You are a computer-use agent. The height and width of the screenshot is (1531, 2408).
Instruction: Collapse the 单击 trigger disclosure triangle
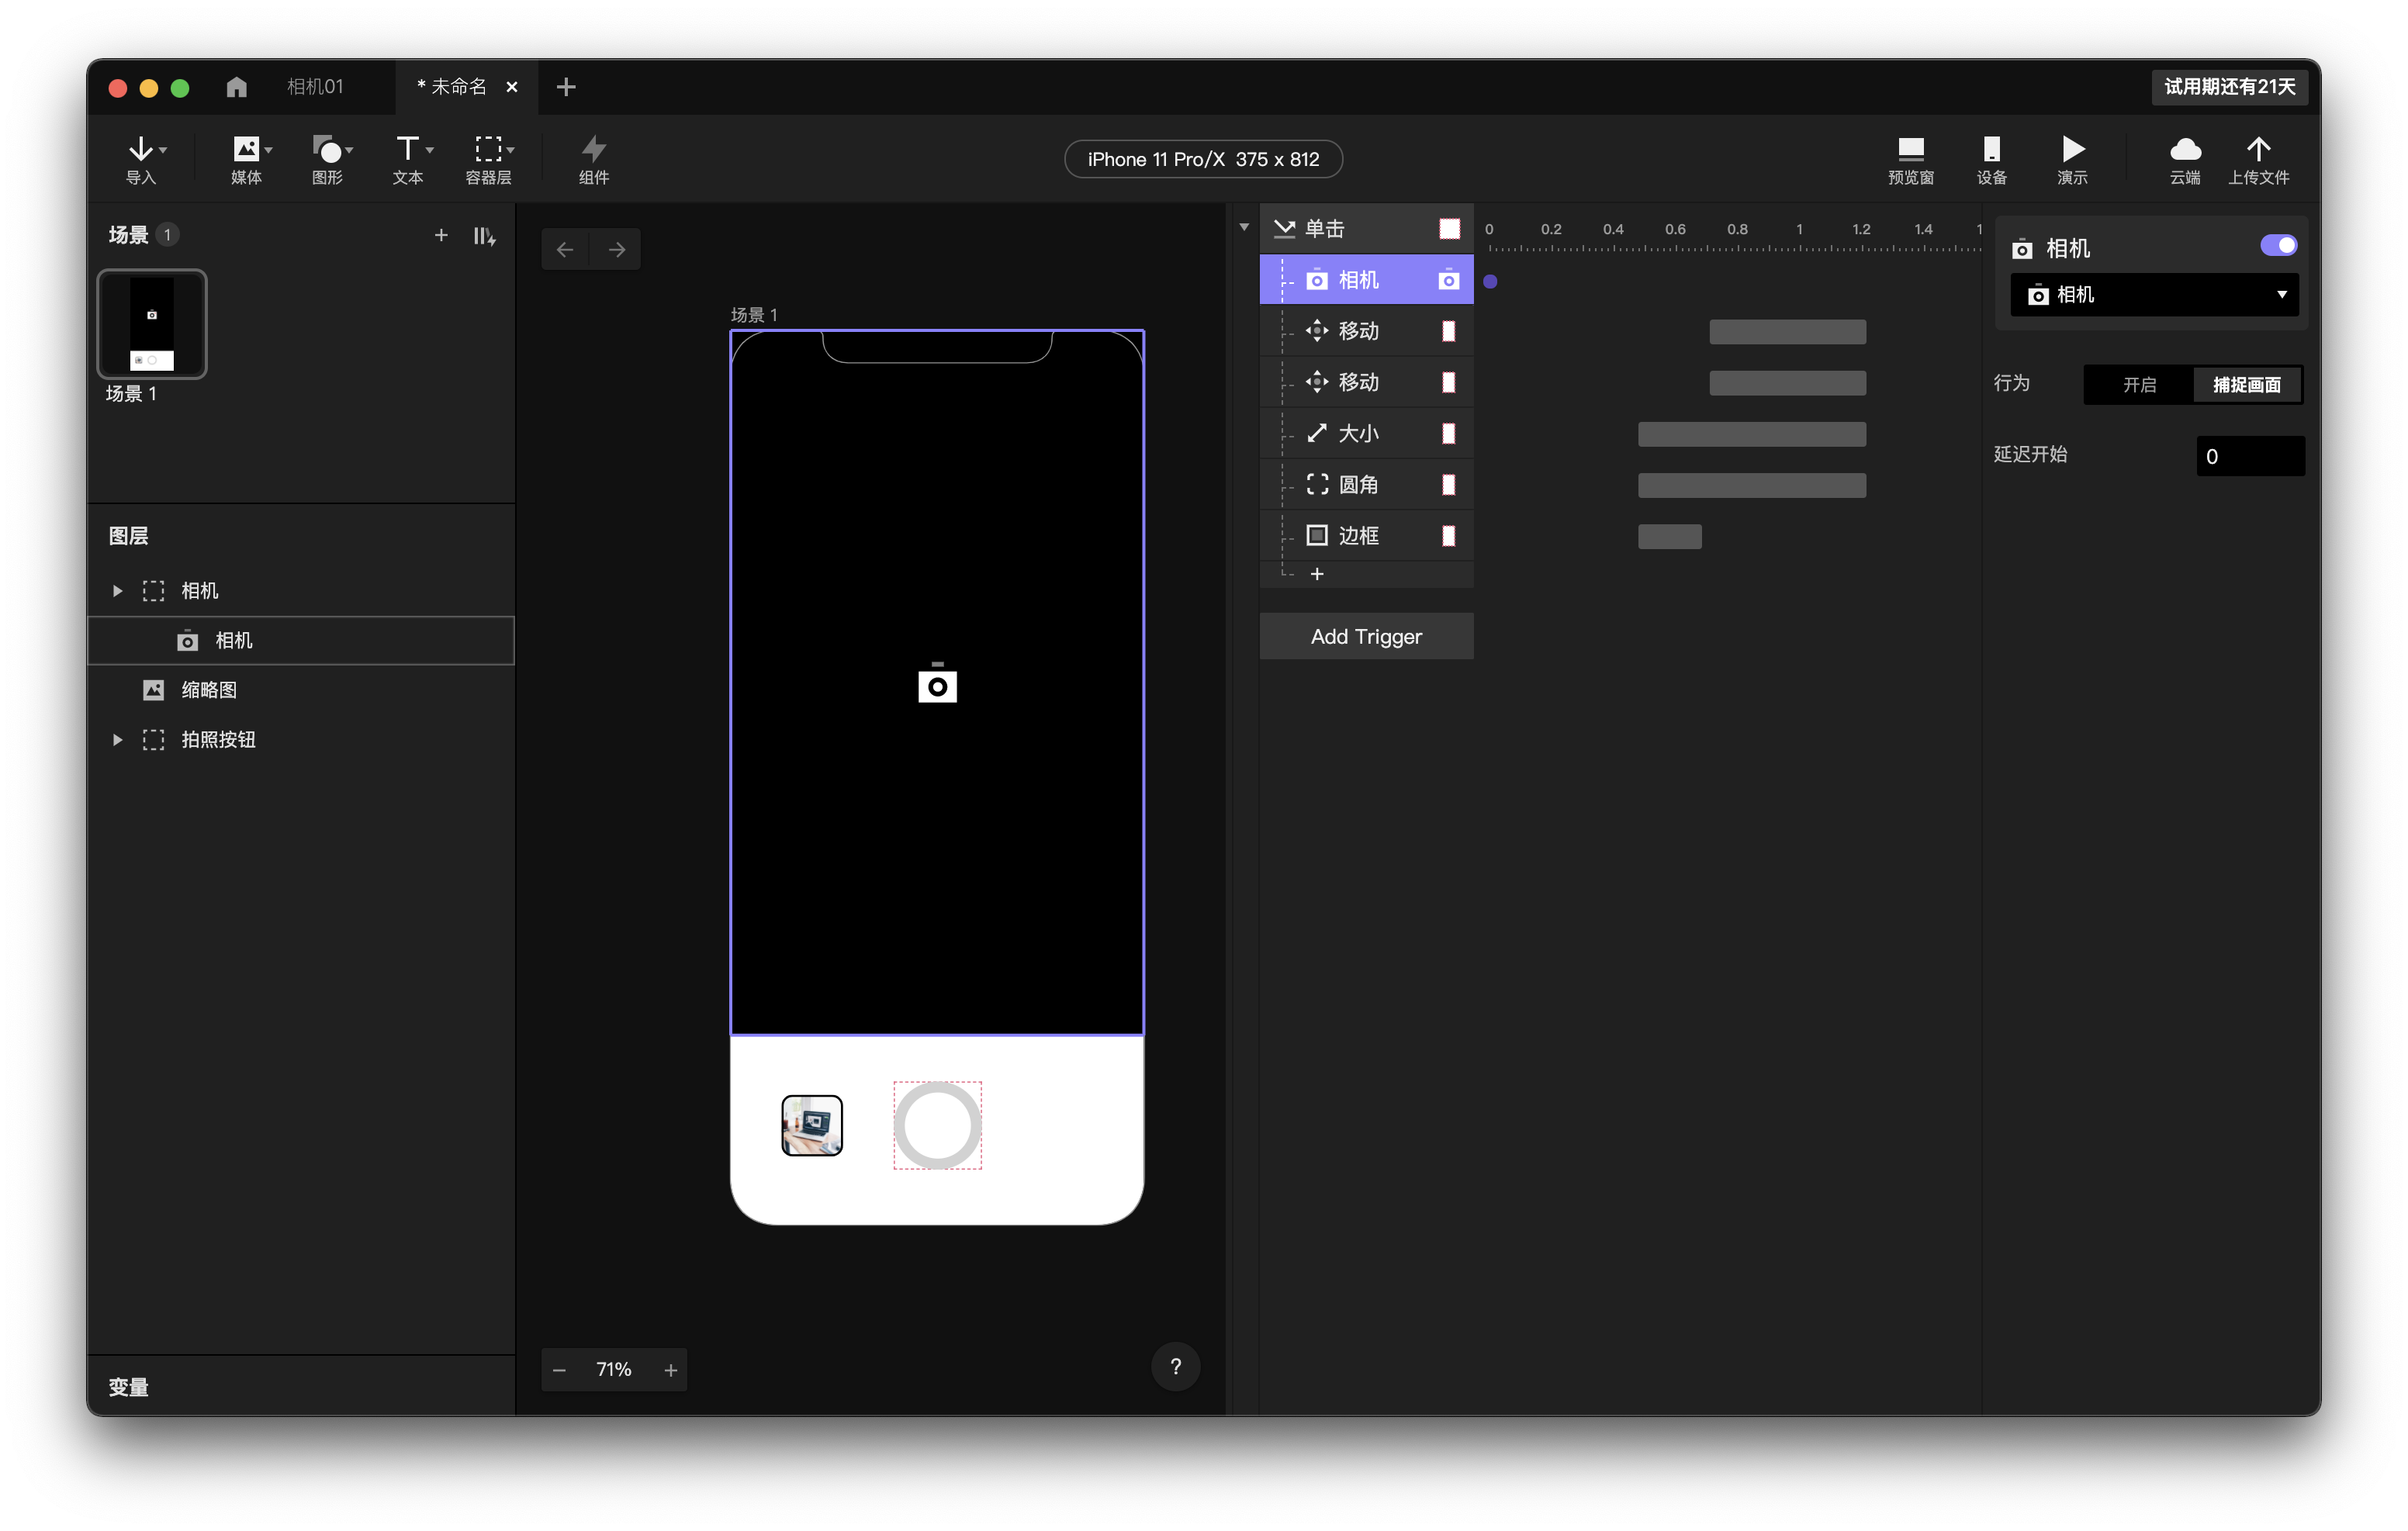[x=1244, y=228]
